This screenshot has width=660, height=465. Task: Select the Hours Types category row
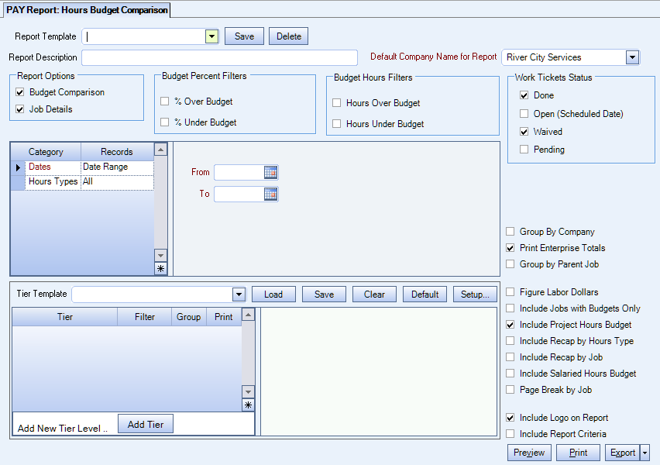coord(53,182)
